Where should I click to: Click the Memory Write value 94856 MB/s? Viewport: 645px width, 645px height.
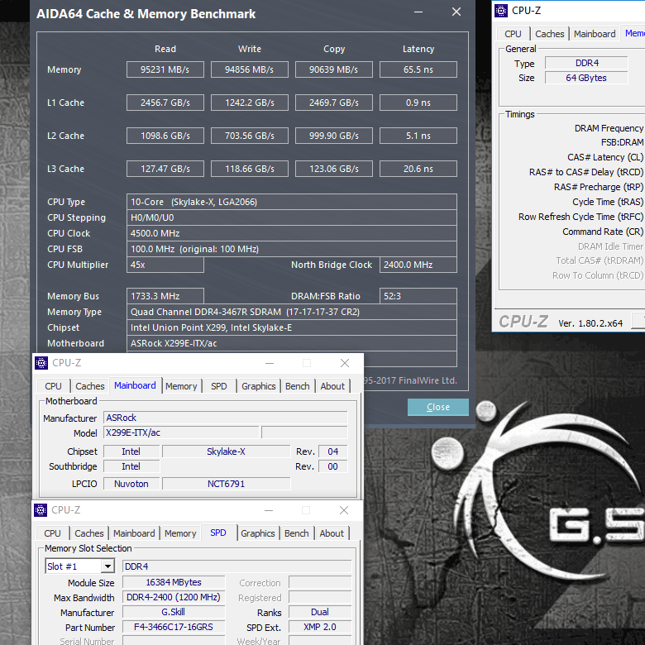[x=249, y=69]
